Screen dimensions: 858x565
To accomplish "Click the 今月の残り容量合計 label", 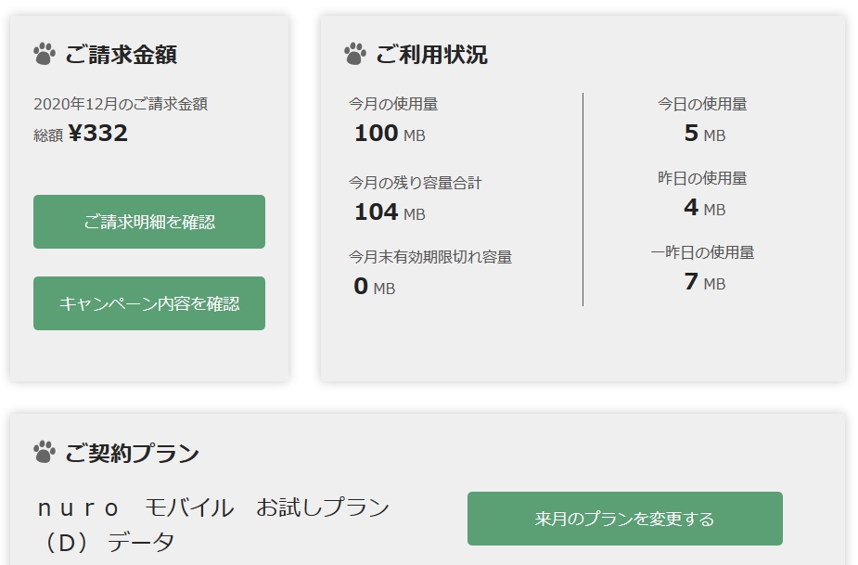I will 416,183.
